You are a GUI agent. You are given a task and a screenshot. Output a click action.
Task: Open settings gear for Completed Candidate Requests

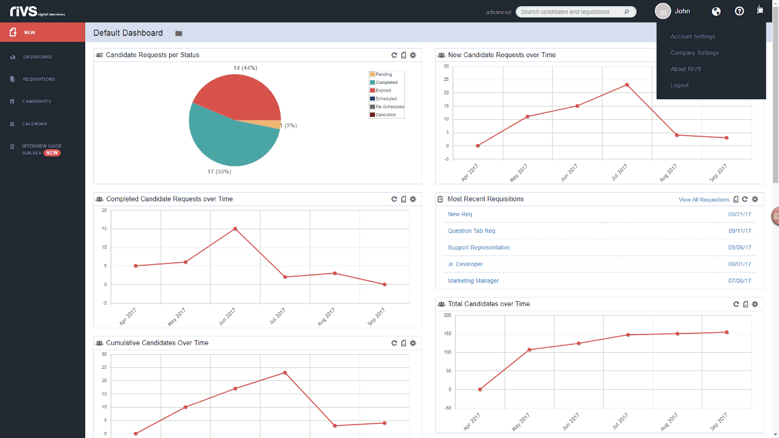[413, 199]
